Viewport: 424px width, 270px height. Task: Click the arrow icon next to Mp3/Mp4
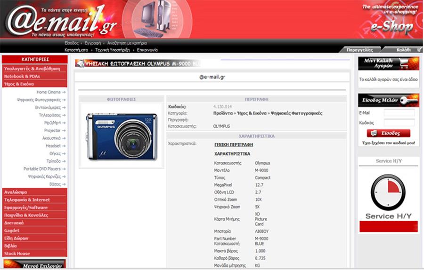coord(64,123)
